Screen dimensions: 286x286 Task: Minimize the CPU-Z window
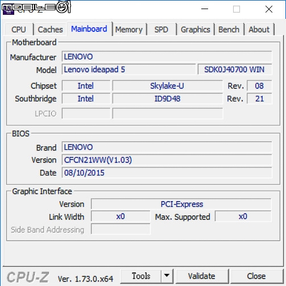click(205, 9)
